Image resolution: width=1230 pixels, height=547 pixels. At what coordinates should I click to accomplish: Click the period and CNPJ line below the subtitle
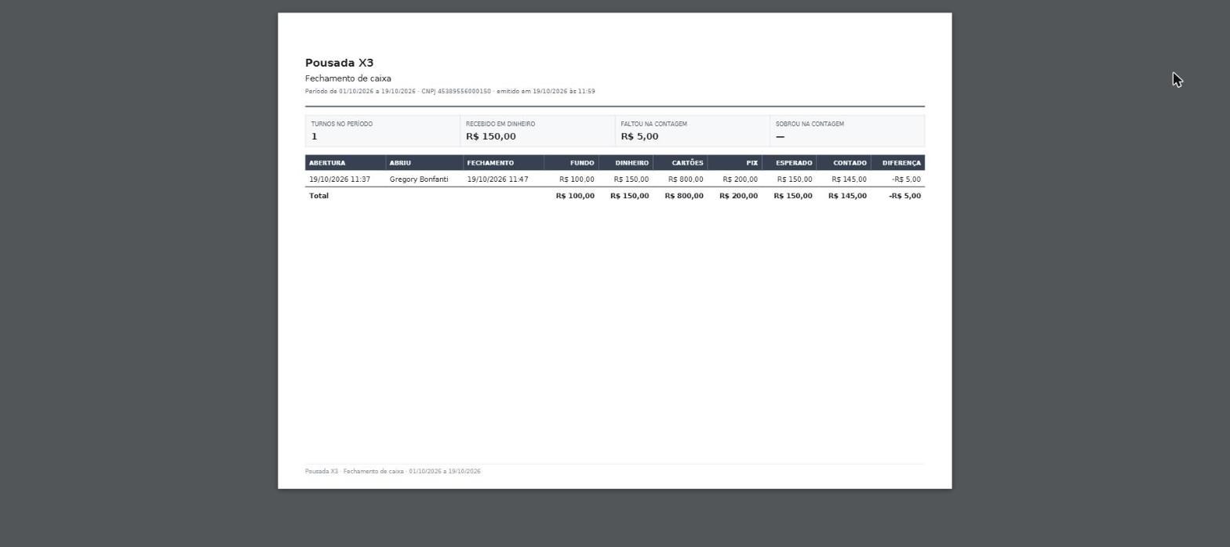(x=449, y=91)
